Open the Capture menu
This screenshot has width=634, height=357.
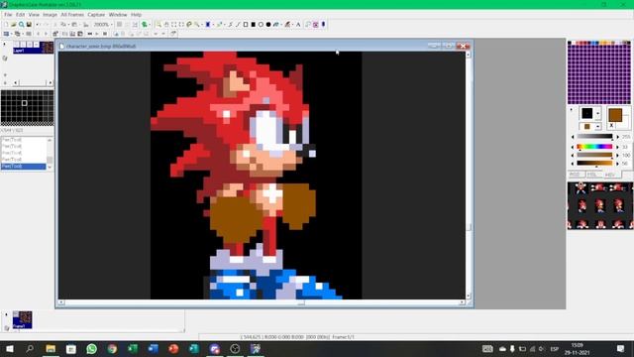(96, 15)
